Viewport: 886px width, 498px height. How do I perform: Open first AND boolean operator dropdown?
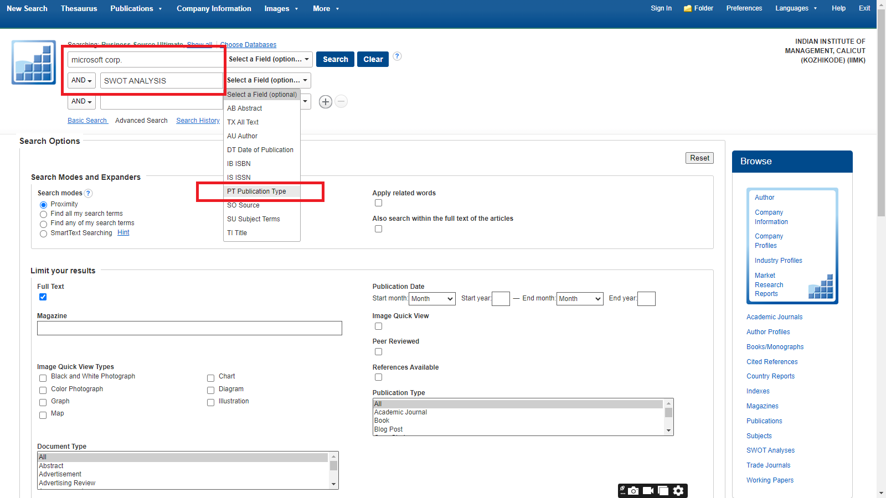(x=81, y=81)
